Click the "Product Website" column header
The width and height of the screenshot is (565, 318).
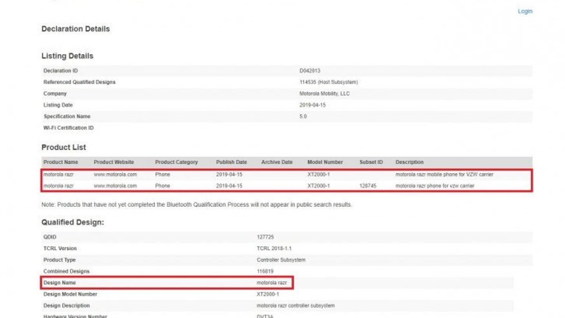pyautogui.click(x=114, y=162)
